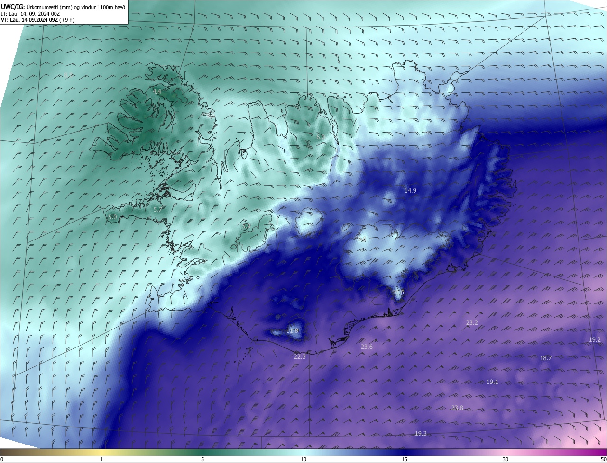Click the 5.9 value label
Image resolution: width=607 pixels, height=463 pixels.
pyautogui.click(x=246, y=226)
